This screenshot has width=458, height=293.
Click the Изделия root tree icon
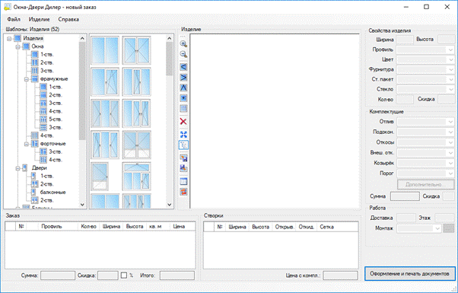tap(17, 38)
